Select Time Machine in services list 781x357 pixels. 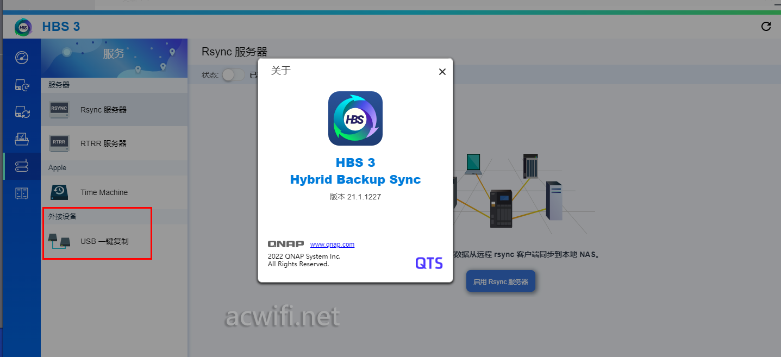click(x=114, y=192)
